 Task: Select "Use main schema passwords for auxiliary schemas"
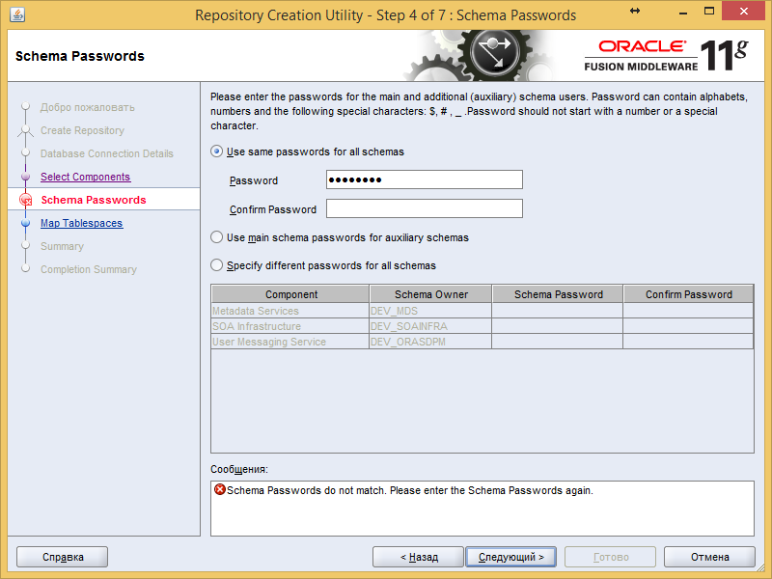click(216, 236)
